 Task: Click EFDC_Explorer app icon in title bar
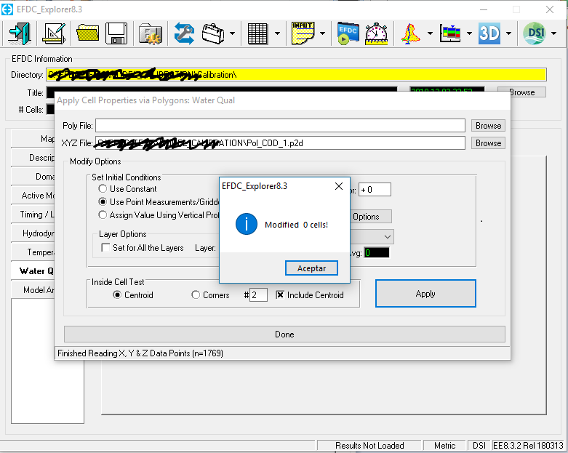7,9
